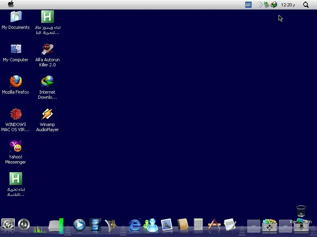Expand the down-arrow stack right of notepad icon
The width and height of the screenshot is (317, 237).
pyautogui.click(x=254, y=226)
